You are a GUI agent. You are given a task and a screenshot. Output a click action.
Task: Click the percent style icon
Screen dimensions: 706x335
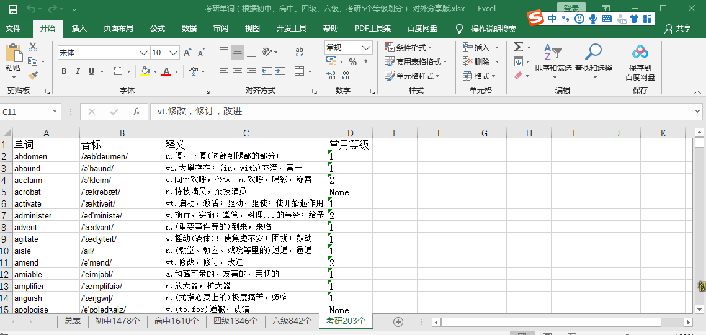click(352, 61)
